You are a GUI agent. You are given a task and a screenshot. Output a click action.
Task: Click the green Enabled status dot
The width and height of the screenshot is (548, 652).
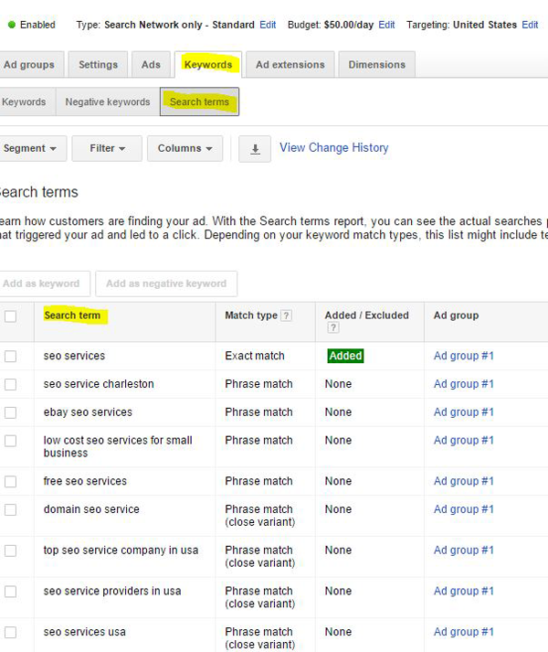[12, 25]
